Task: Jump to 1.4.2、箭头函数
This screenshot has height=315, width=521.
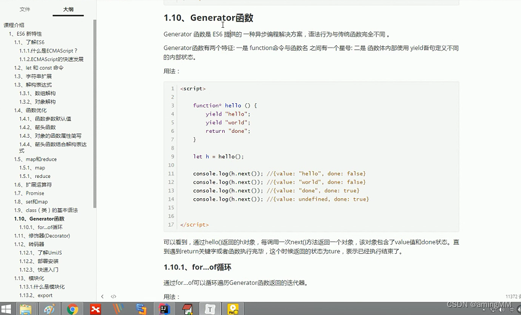Action: (x=38, y=127)
